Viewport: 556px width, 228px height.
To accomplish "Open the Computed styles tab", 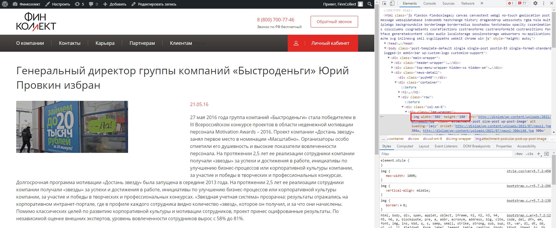I will [405, 146].
